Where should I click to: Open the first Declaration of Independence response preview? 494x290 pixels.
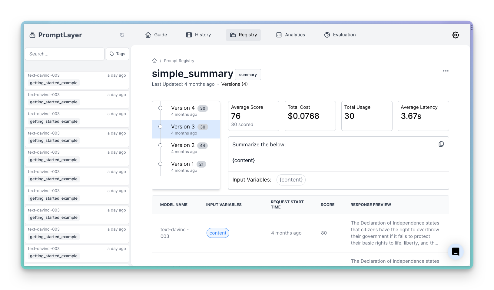395,233
